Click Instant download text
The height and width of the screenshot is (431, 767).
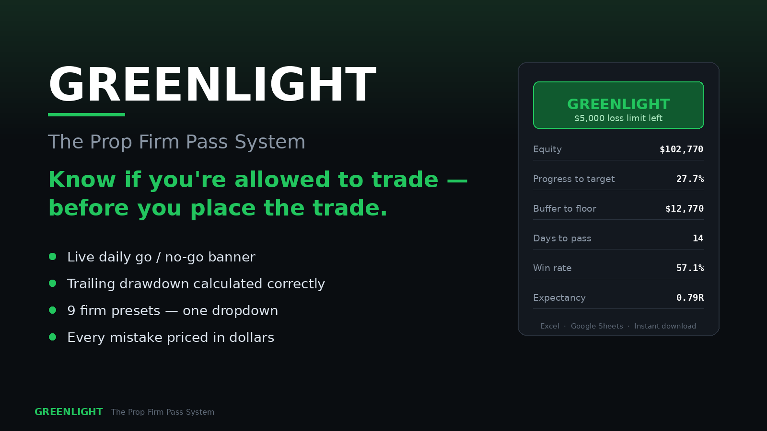point(665,326)
